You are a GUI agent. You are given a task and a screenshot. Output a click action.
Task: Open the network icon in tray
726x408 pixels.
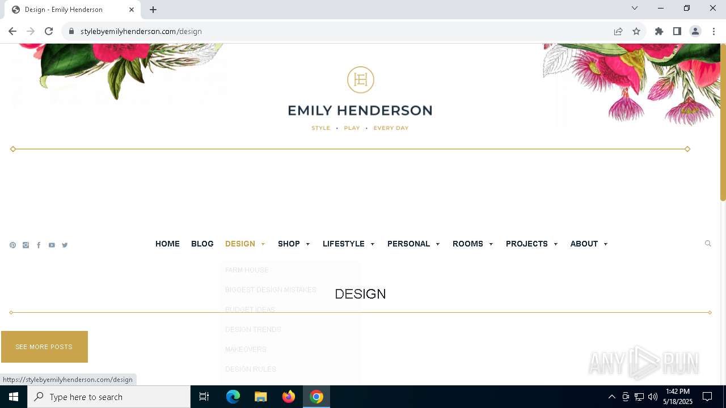click(639, 397)
